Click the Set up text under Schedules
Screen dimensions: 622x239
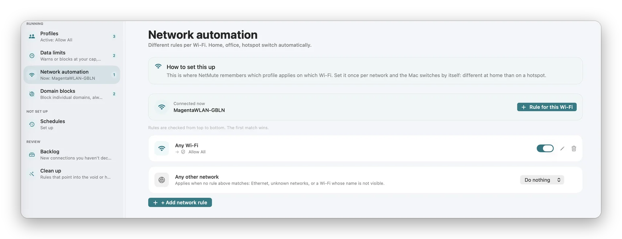[47, 128]
